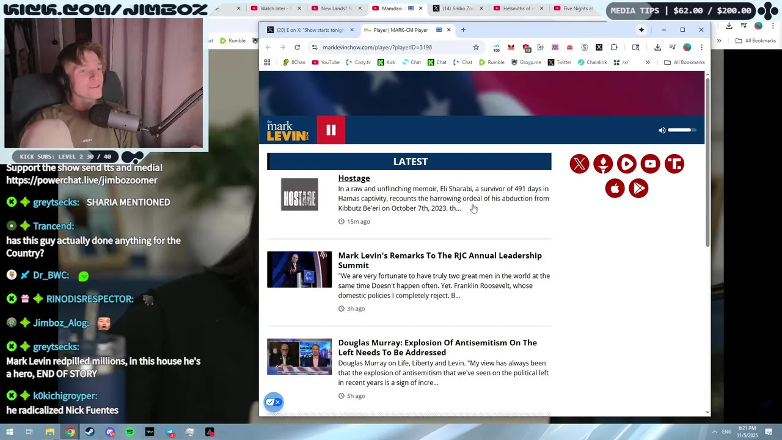Pause the Mark Levin audio stream
782x440 pixels.
point(331,130)
